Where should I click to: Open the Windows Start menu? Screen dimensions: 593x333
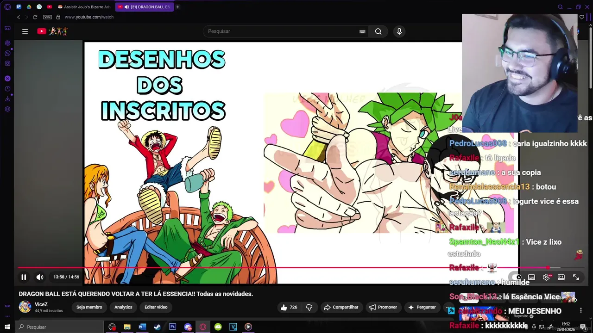[7, 327]
